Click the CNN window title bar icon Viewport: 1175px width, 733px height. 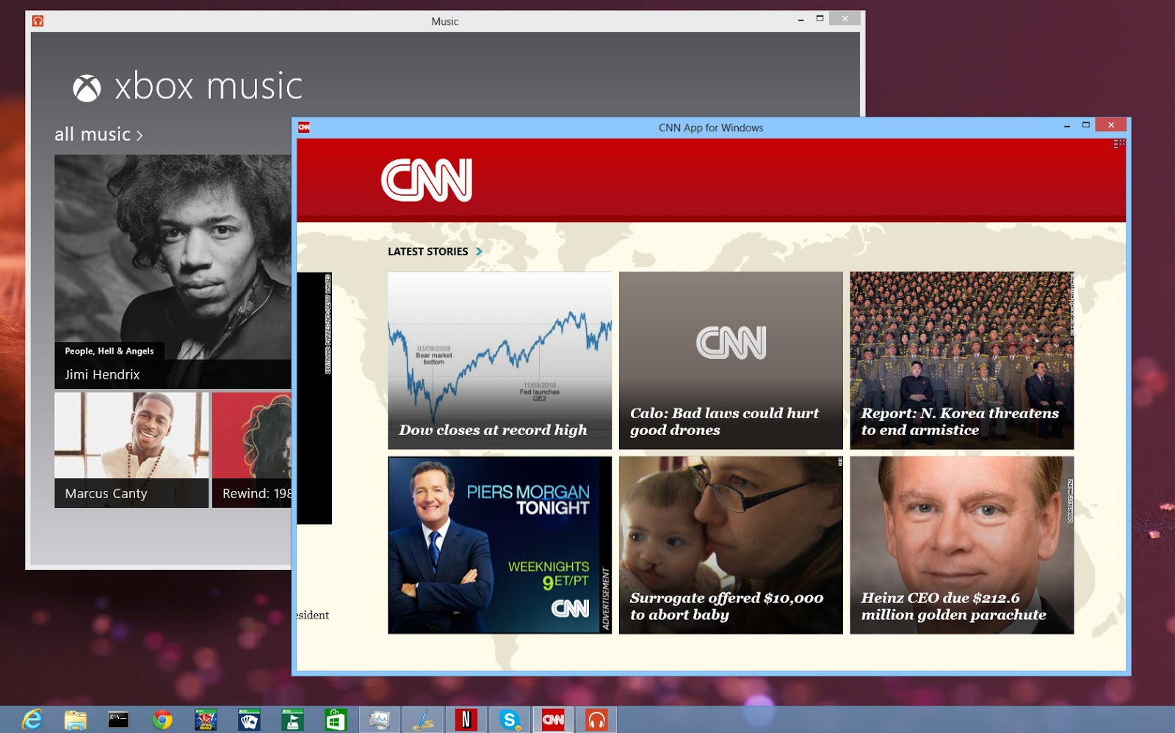[304, 128]
